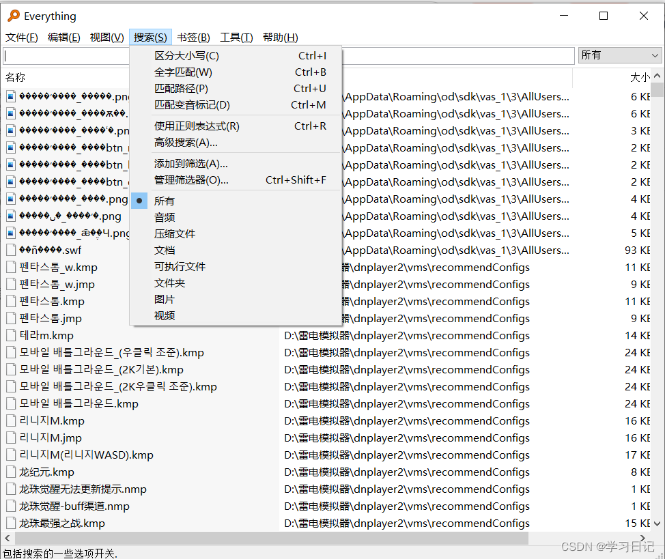This screenshot has height=559, width=665.
Task: Click file icon of 펜타스톰_w.jmp
Action: (11, 284)
